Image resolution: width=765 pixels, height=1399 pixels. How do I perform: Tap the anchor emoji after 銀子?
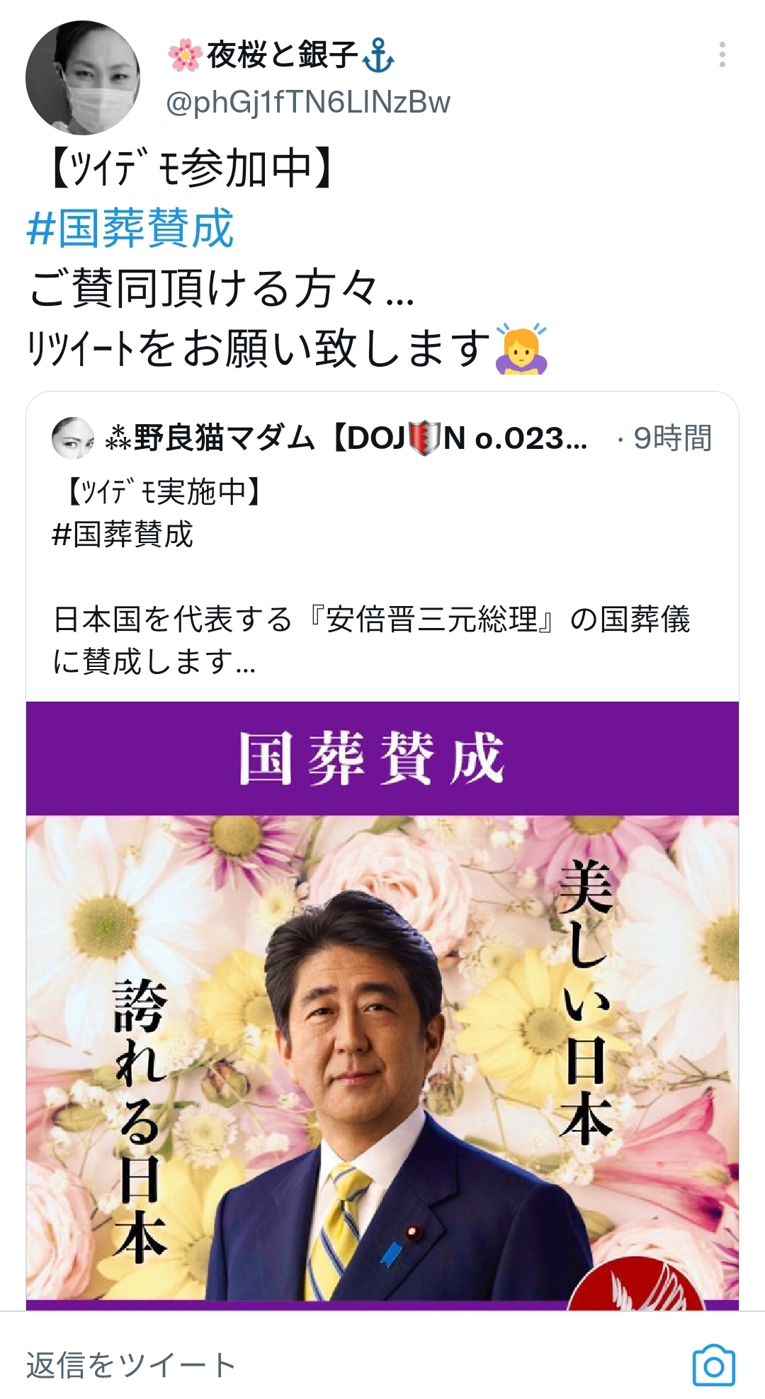pyautogui.click(x=378, y=55)
